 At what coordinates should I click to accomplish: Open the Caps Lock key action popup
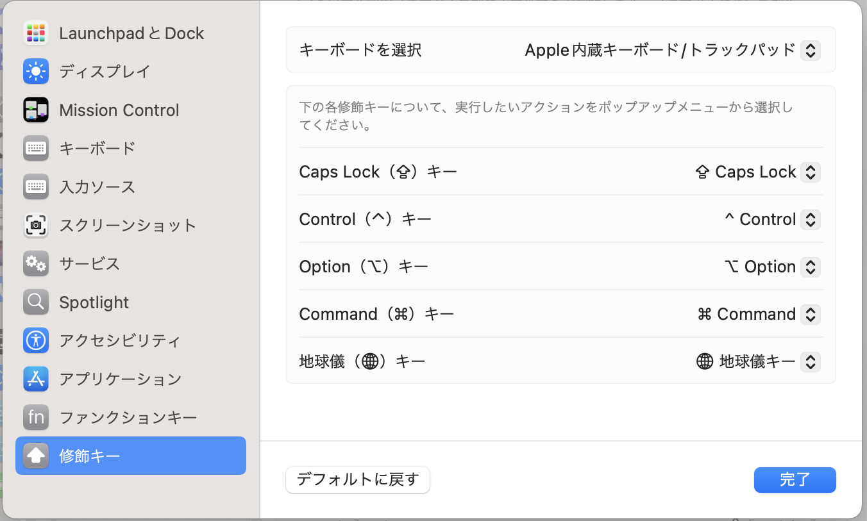point(810,172)
